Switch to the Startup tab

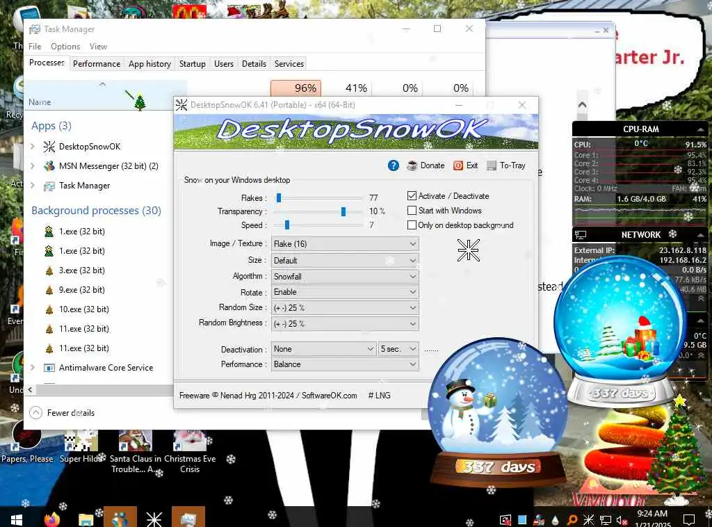[193, 64]
